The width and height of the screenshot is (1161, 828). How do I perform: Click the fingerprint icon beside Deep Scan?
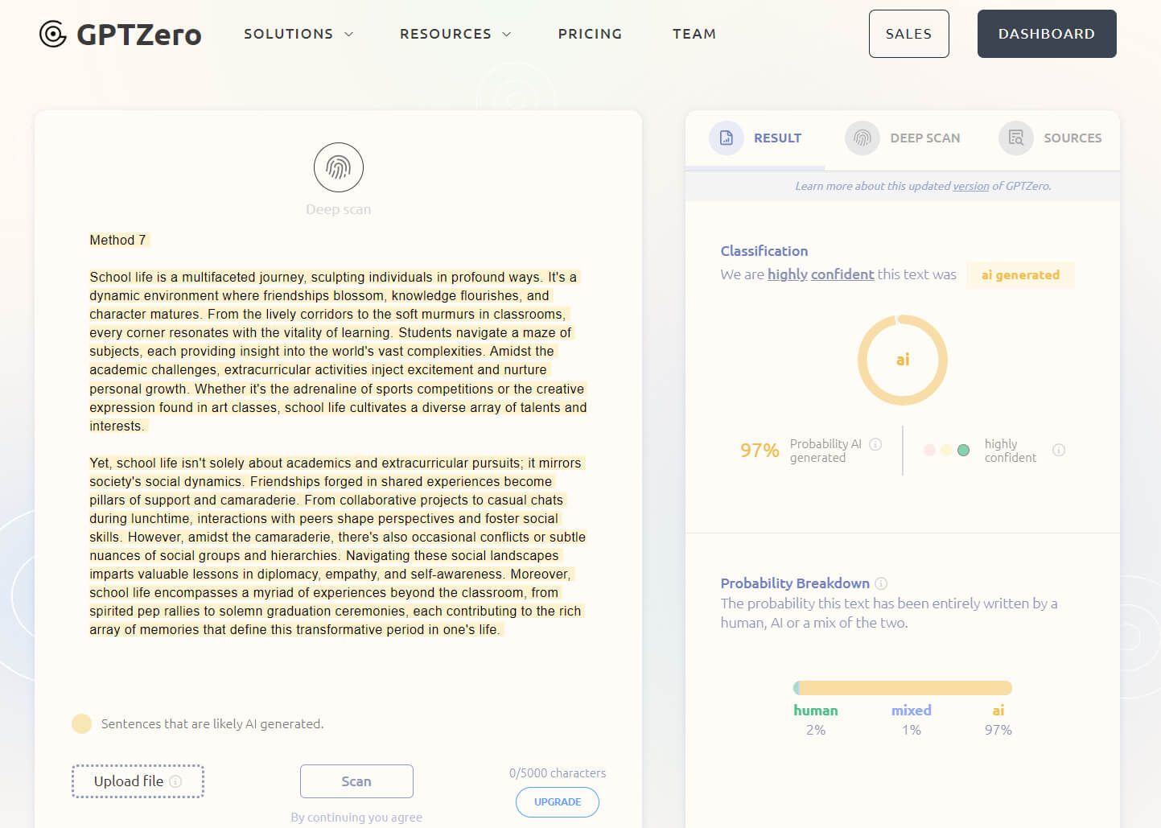[862, 138]
